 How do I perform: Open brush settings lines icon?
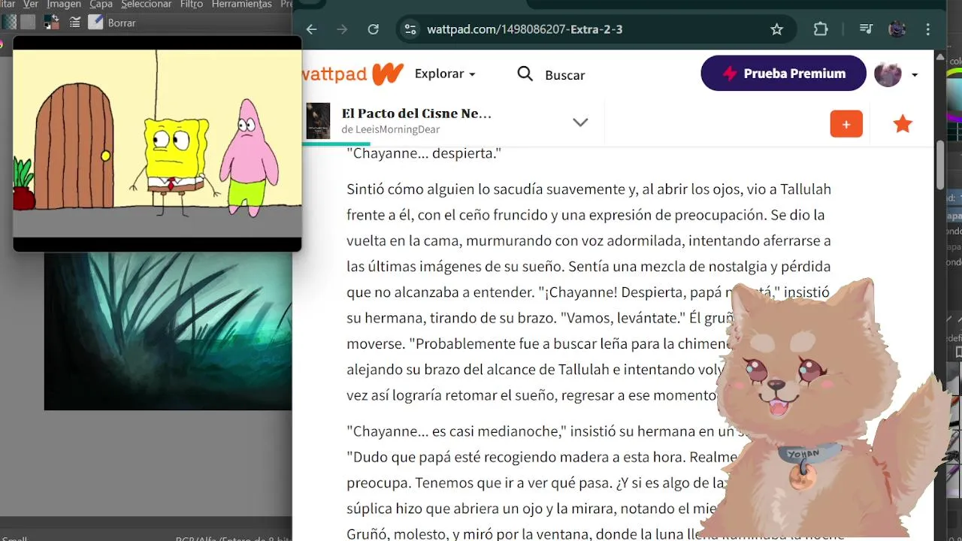point(75,23)
